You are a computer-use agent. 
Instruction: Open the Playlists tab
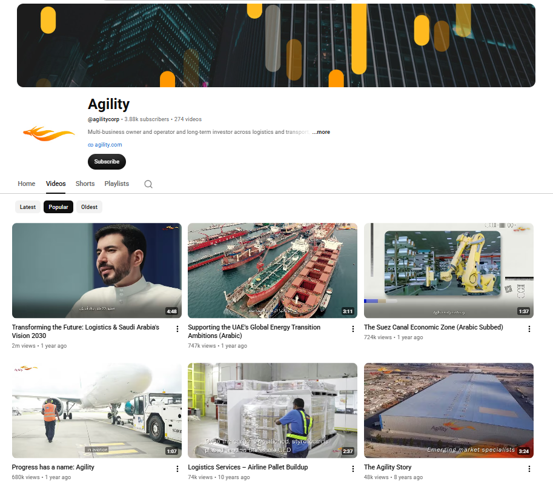(x=117, y=184)
